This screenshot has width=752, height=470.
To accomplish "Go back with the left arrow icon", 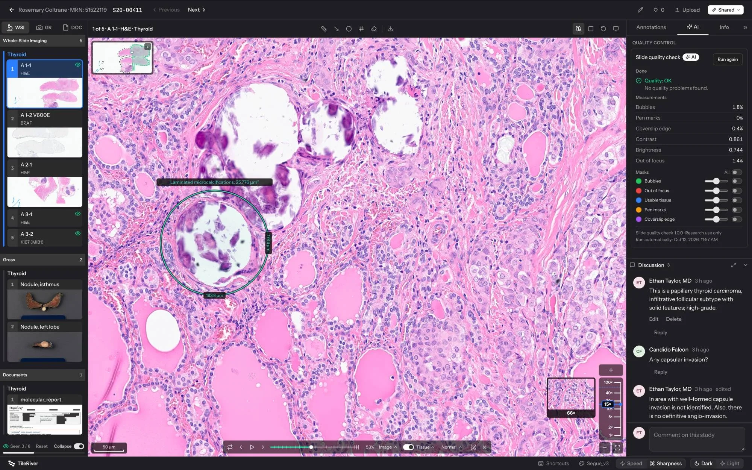I will [x=12, y=10].
